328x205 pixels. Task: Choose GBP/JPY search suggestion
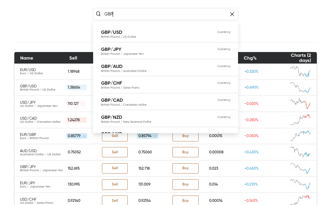pos(166,51)
